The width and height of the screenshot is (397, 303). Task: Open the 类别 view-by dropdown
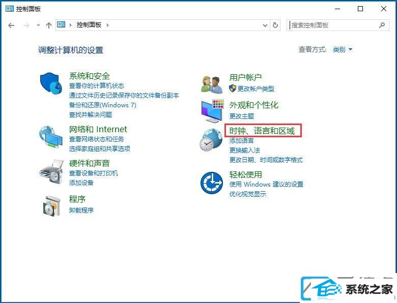[343, 49]
